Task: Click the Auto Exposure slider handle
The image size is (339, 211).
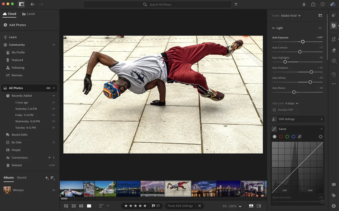Action: [x=303, y=42]
